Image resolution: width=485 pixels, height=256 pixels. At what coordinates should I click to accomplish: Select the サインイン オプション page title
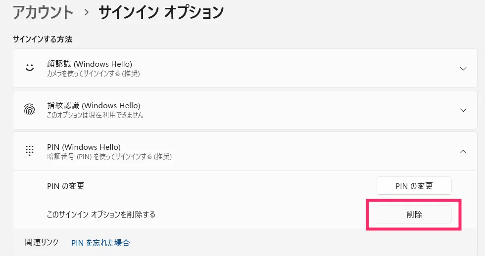click(x=161, y=13)
